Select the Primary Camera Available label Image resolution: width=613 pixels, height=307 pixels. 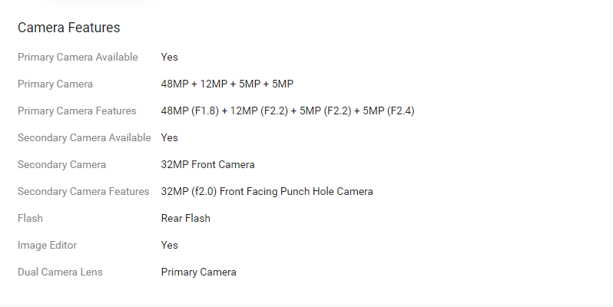click(x=78, y=57)
